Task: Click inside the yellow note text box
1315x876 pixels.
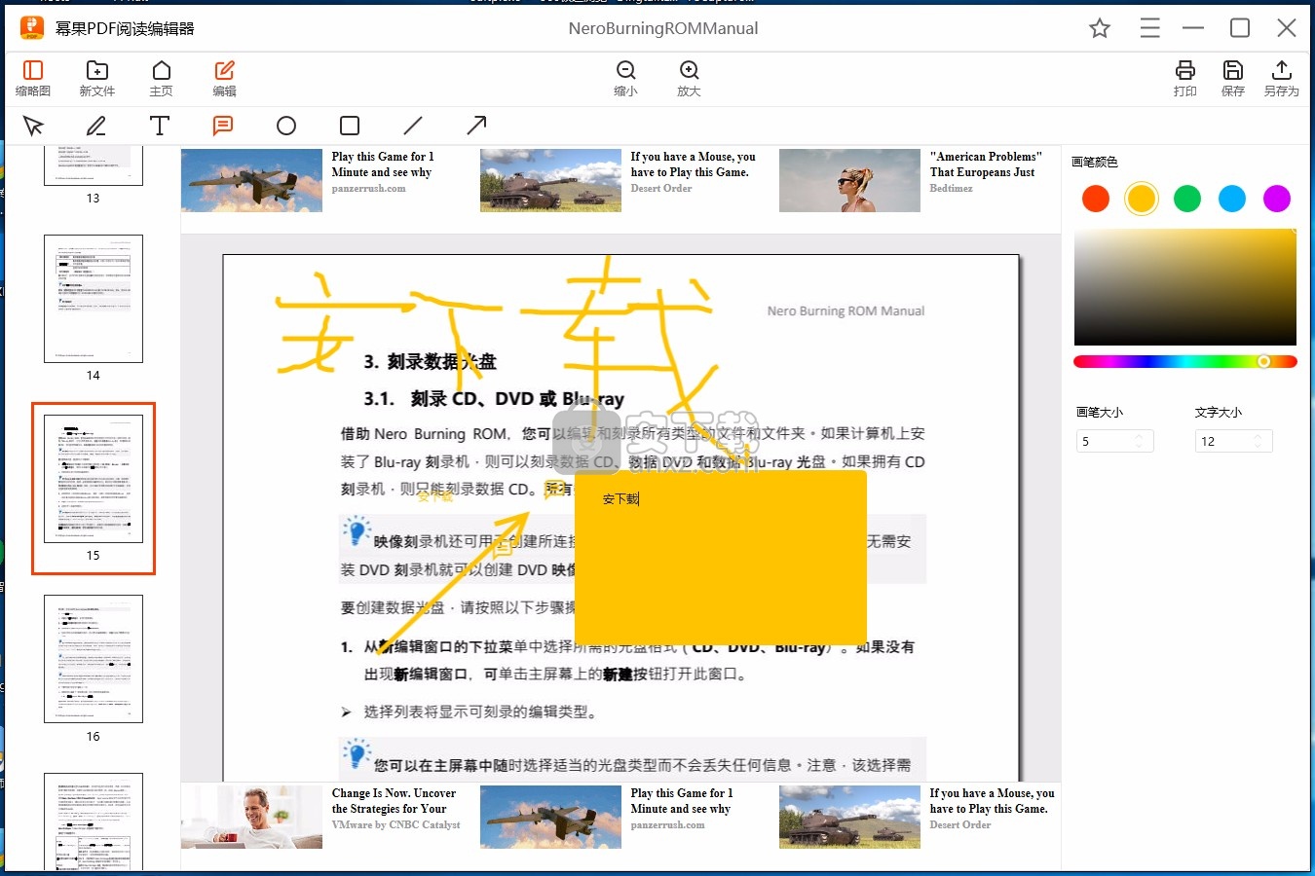Action: pos(721,557)
